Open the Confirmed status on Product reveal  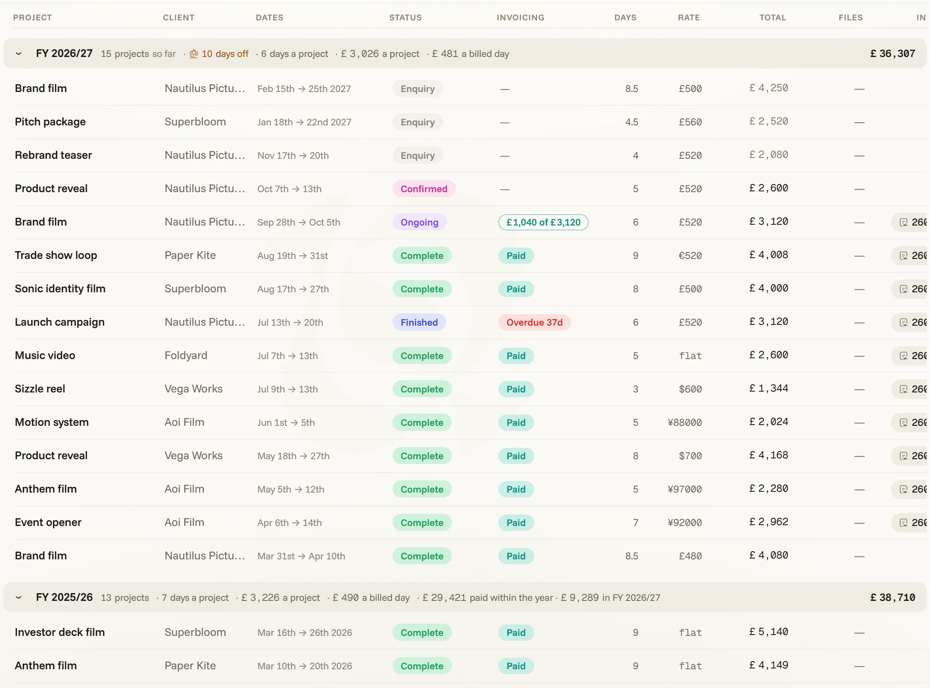point(424,189)
